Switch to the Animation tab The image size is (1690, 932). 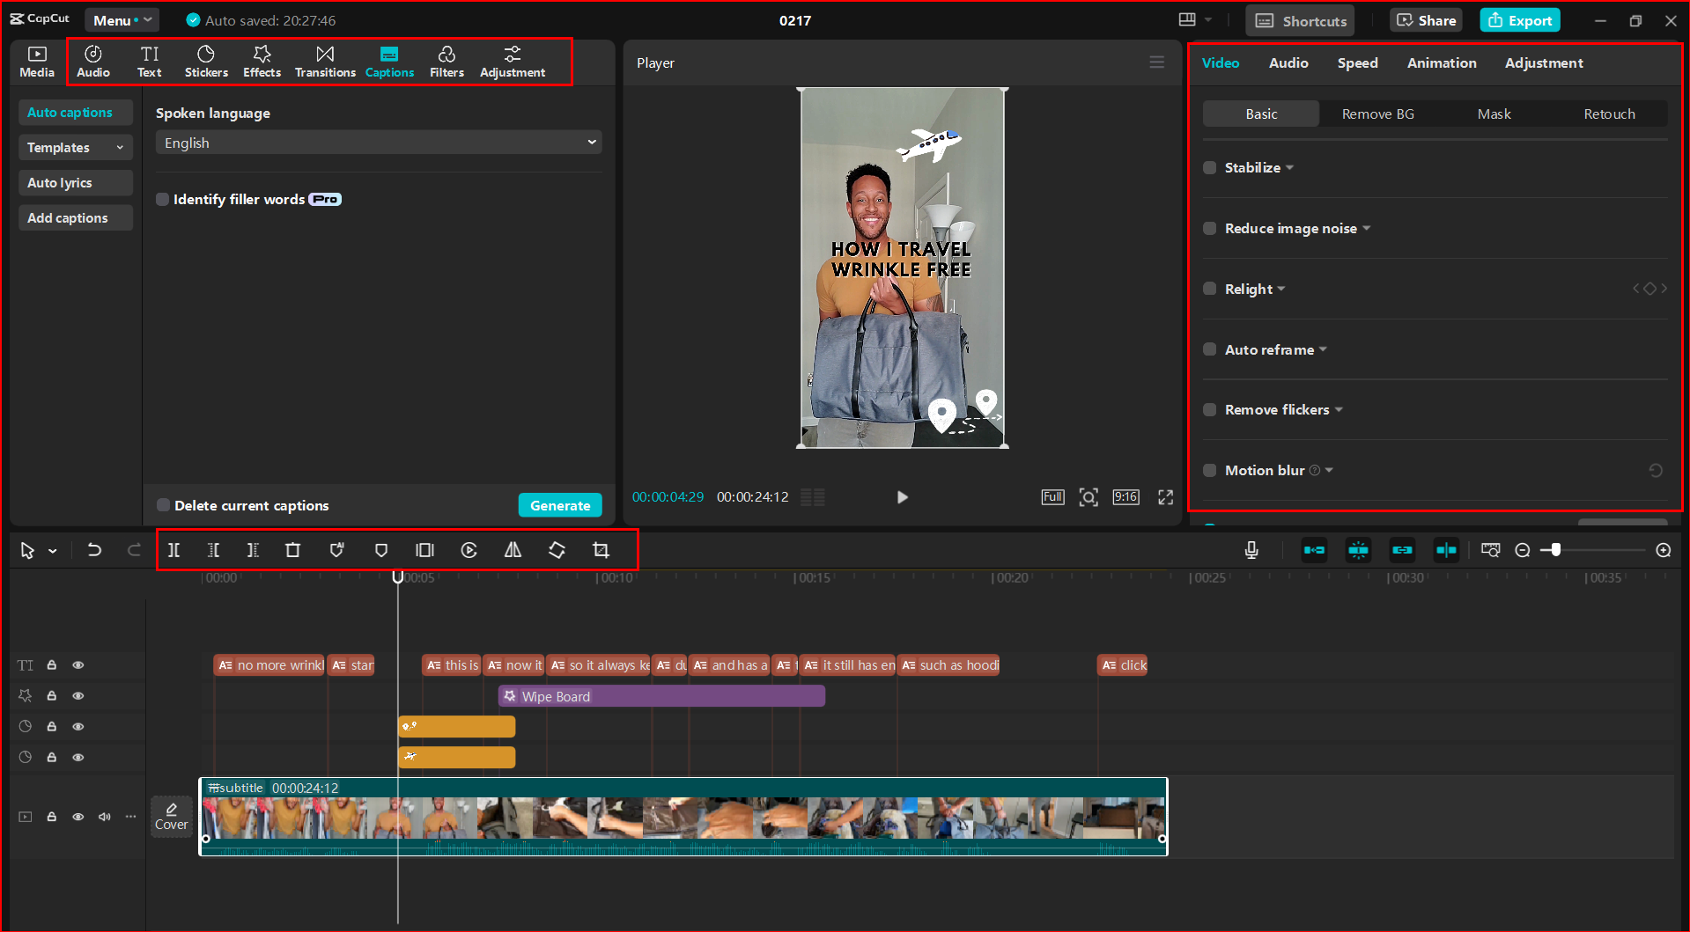pos(1441,62)
